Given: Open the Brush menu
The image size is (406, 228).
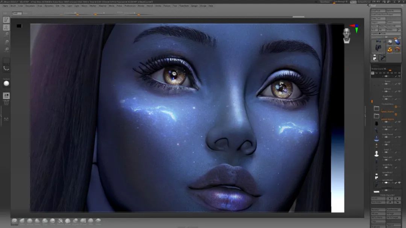Looking at the screenshot, I should 13,6.
